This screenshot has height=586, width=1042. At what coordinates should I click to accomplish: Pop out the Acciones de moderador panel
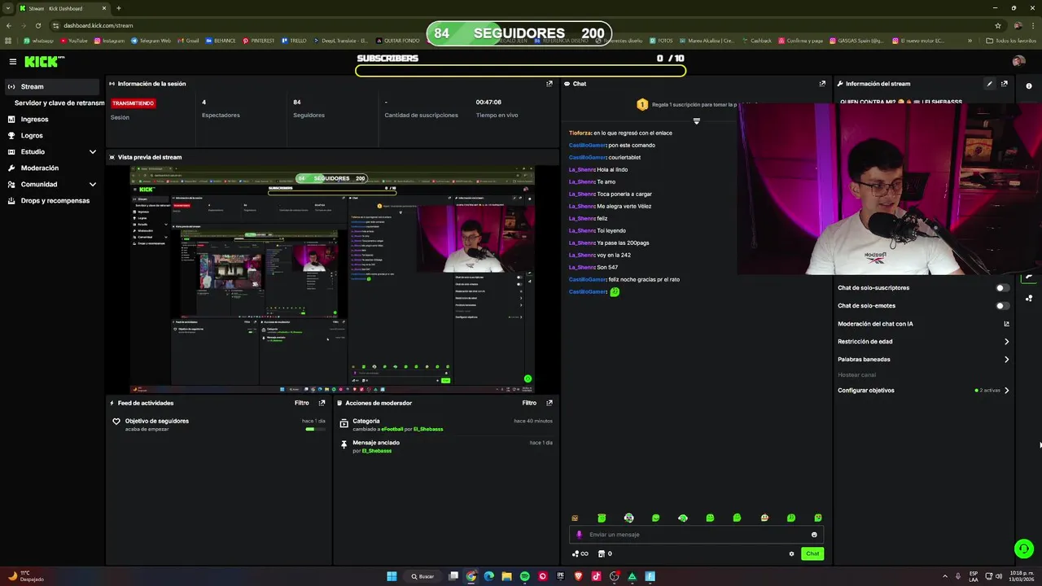(549, 403)
